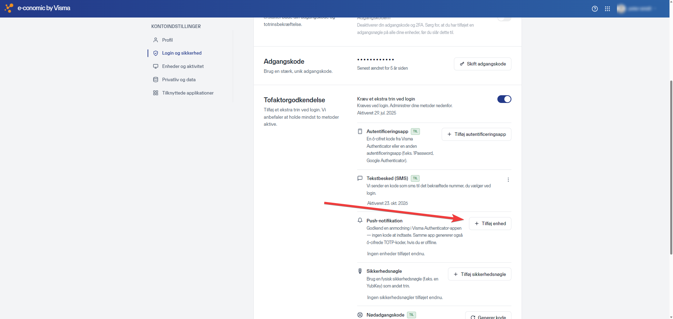Click Tilføj sikkerhedsnøgle button
The height and width of the screenshot is (319, 673).
click(480, 274)
